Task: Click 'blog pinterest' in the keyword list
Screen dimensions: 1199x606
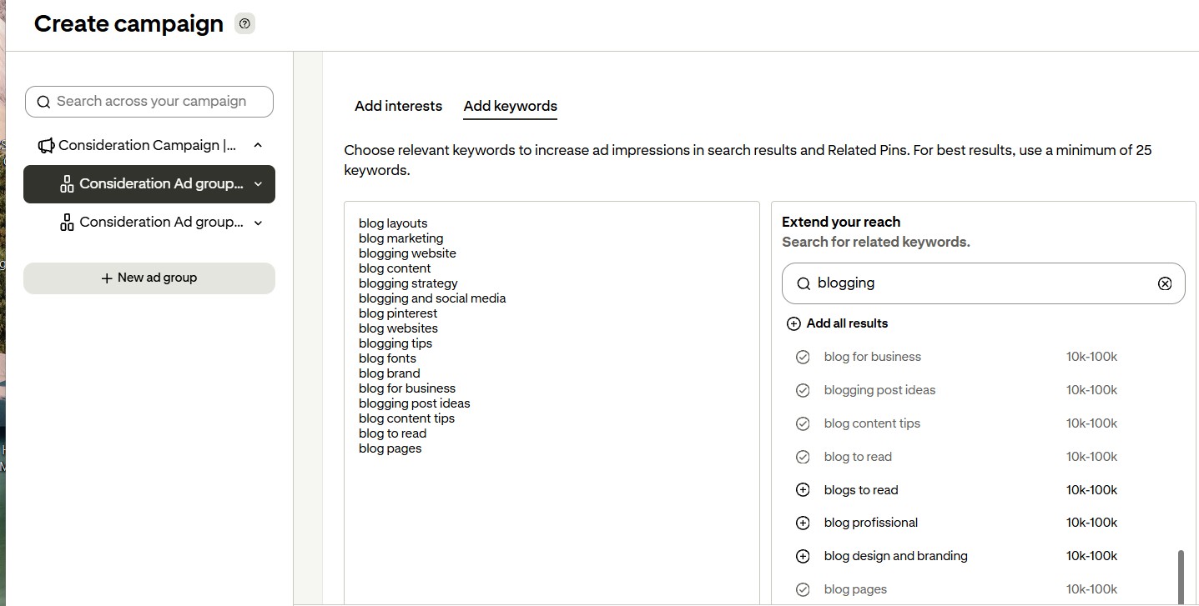Action: 398,313
